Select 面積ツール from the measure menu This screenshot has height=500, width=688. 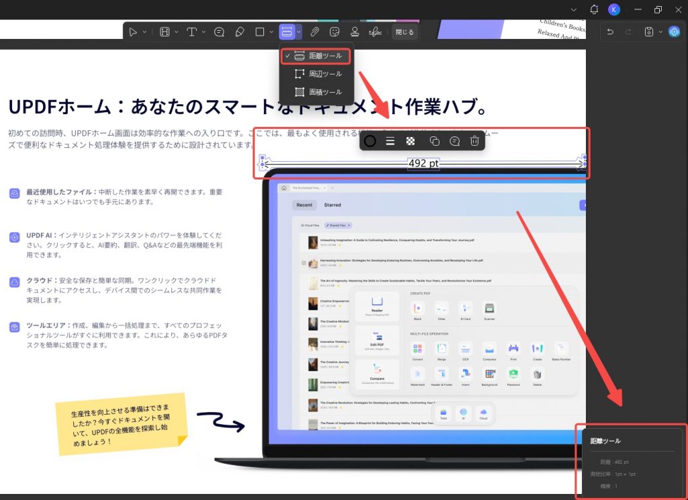[x=316, y=92]
